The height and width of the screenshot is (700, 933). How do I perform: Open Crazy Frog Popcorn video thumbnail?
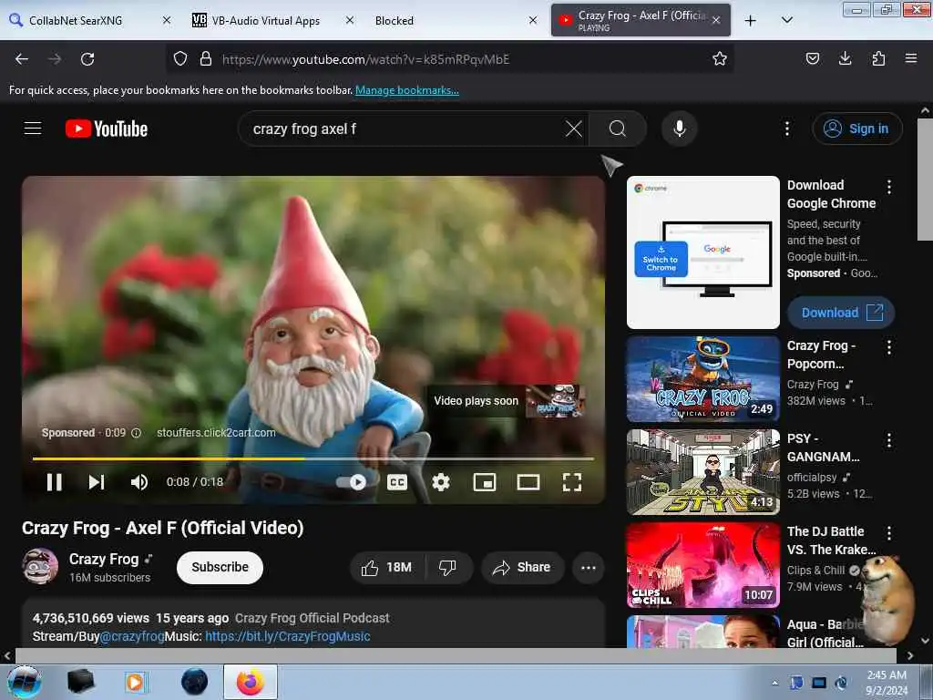tap(702, 378)
